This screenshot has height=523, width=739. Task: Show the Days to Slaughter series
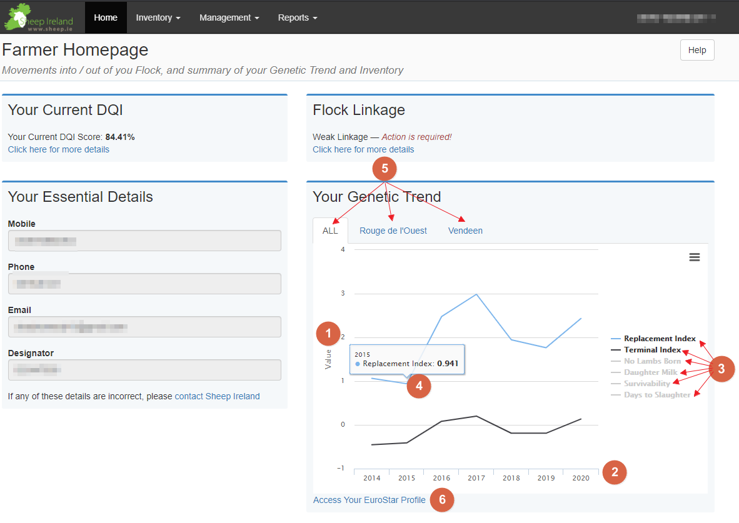point(651,395)
